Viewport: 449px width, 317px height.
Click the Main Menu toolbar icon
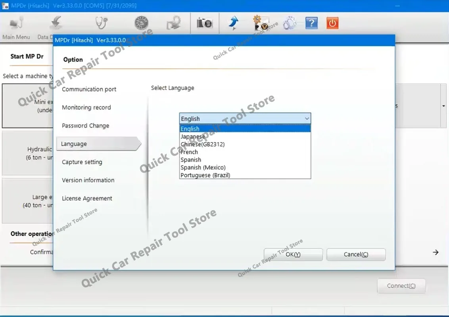(16, 23)
